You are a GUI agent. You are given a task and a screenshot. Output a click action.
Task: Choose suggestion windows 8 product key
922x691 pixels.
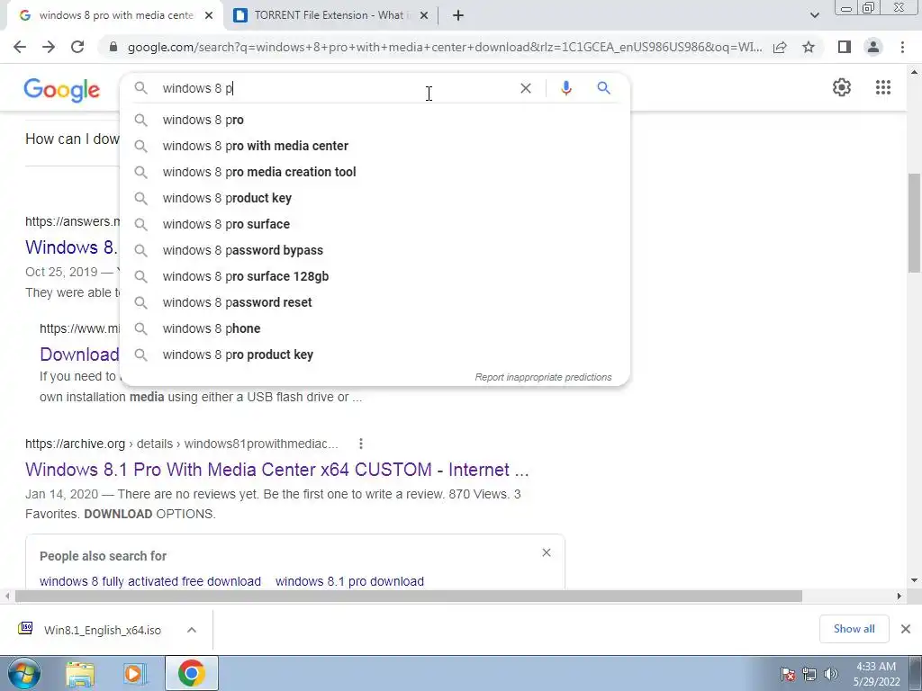click(x=375, y=198)
